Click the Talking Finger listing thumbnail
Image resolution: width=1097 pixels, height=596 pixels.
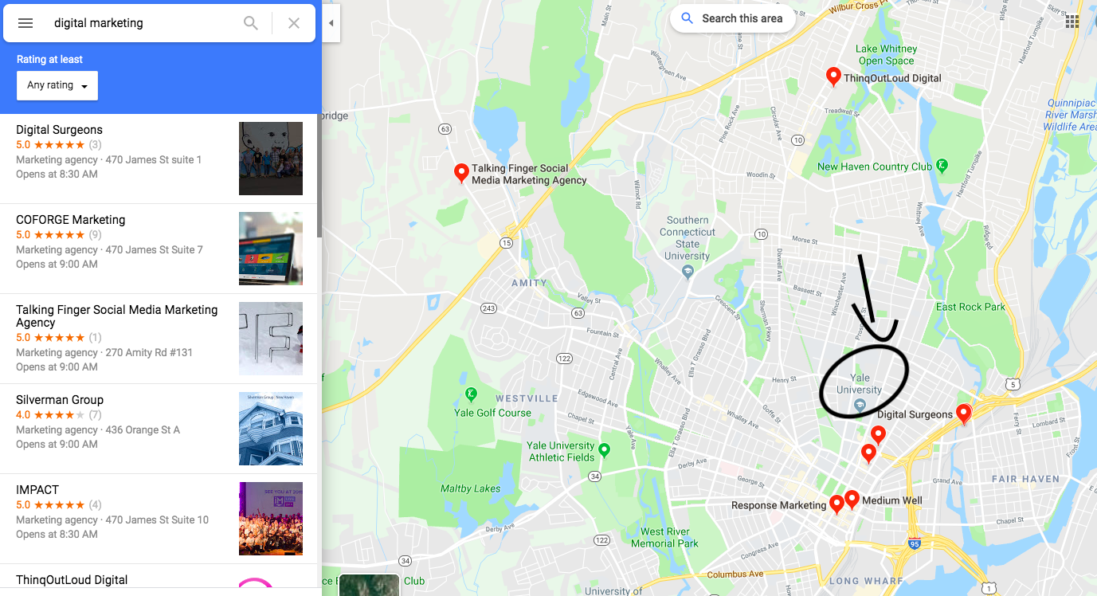pyautogui.click(x=271, y=339)
